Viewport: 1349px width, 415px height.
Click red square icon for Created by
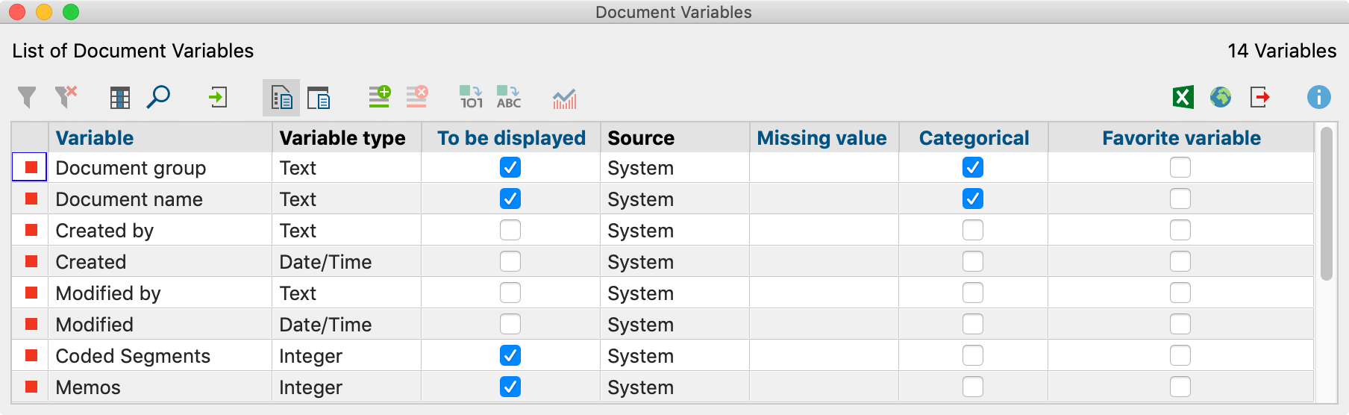[31, 230]
